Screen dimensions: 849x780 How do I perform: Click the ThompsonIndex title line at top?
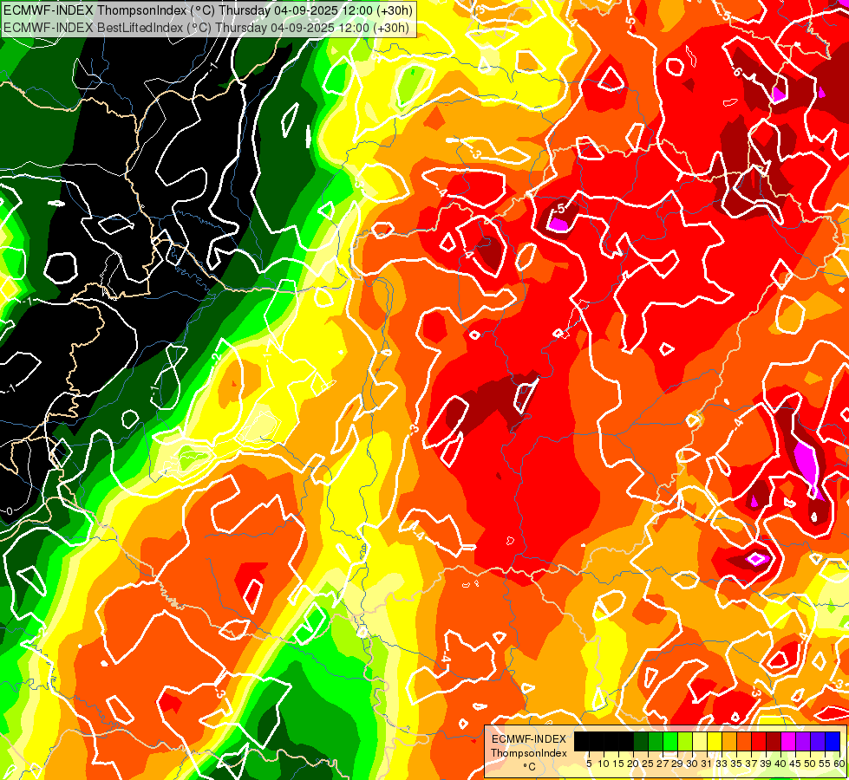coord(208,10)
